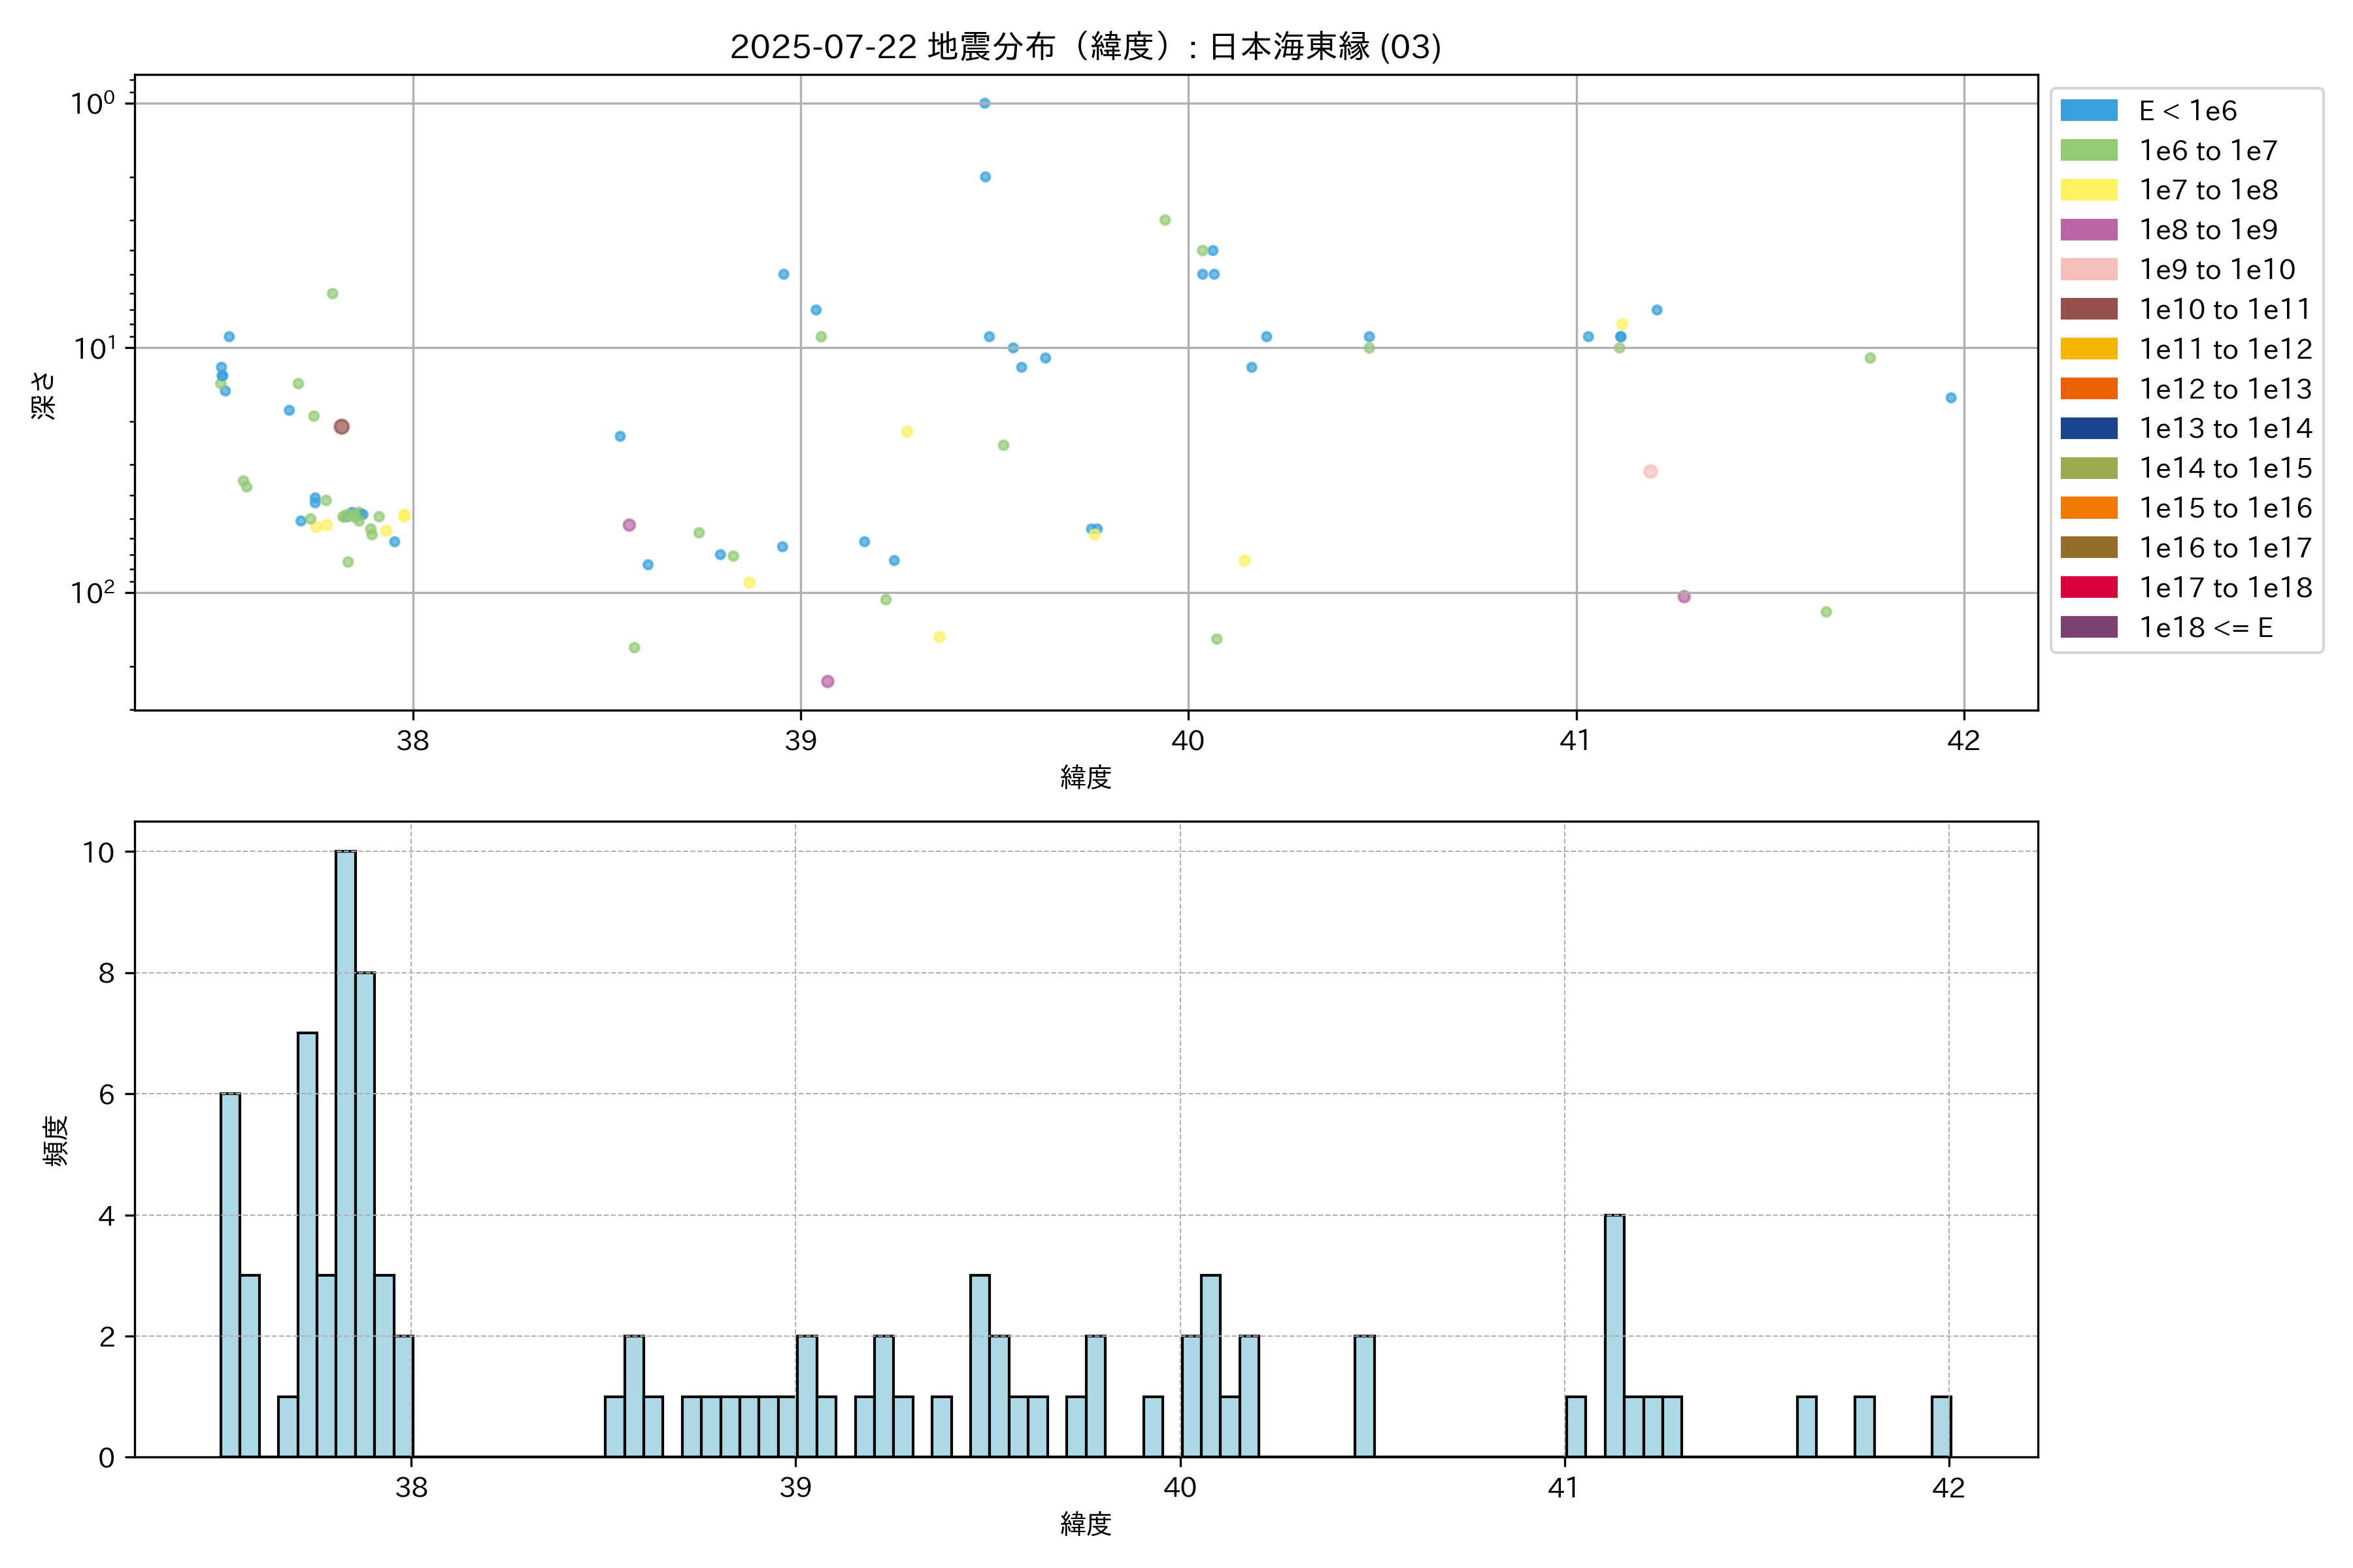
Task: Click the 1e15 to 1e16 legend label
Action: 2225,508
